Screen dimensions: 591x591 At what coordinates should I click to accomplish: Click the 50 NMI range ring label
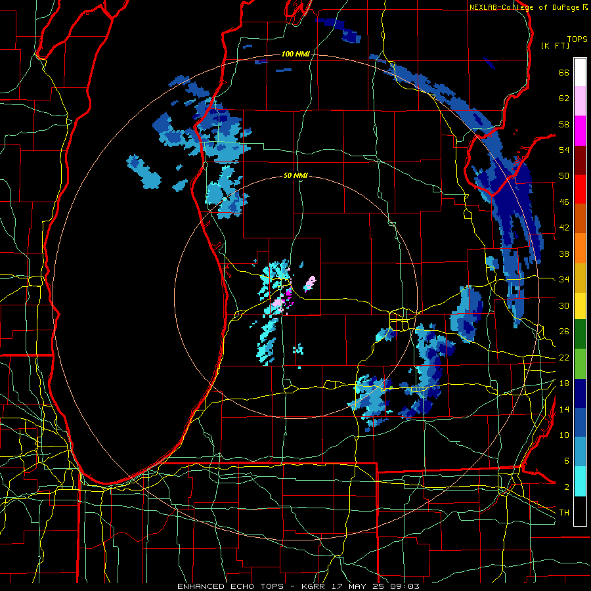pyautogui.click(x=295, y=175)
